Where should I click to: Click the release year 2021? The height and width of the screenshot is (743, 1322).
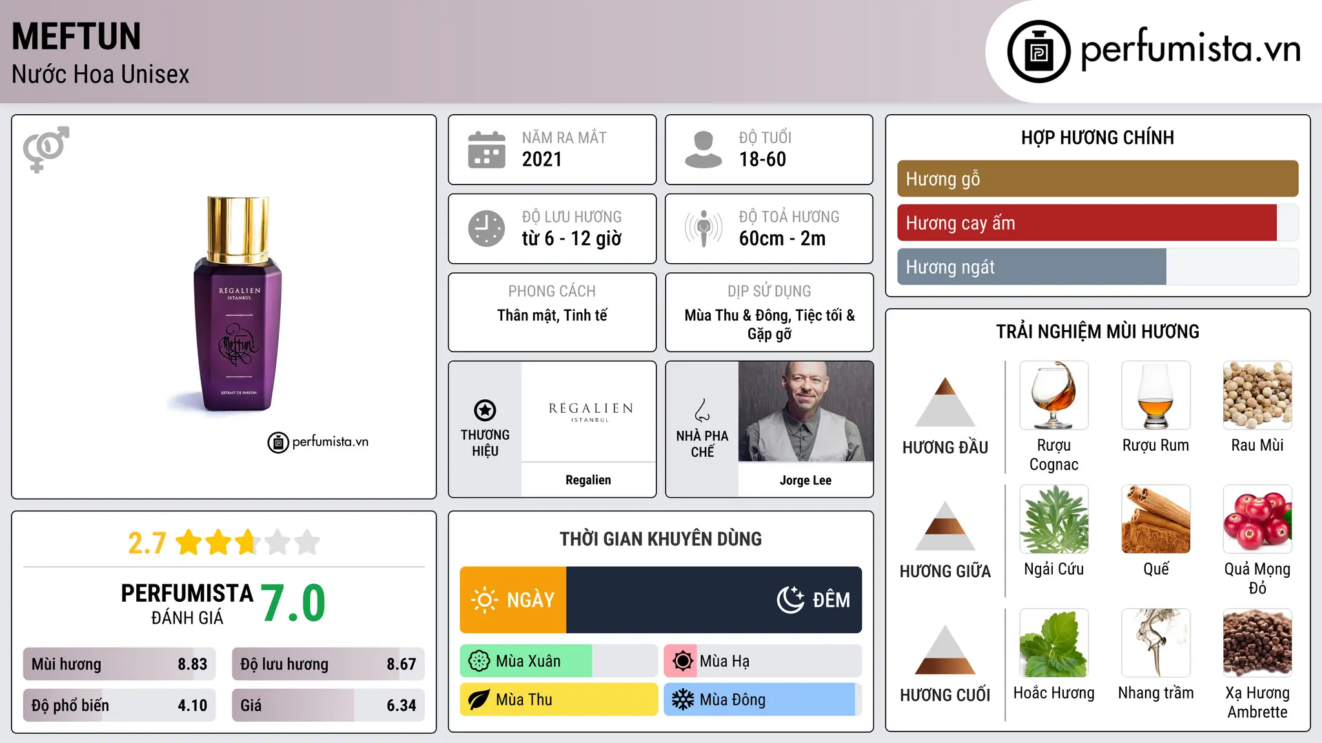542,159
